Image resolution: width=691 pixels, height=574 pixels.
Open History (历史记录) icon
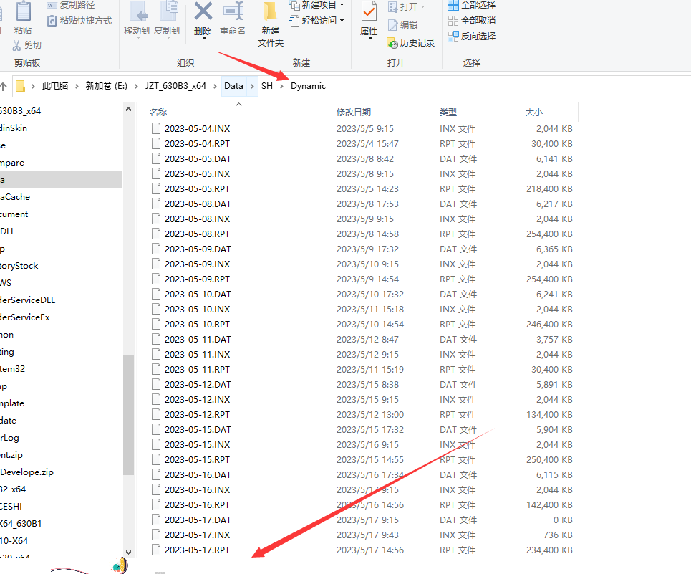click(410, 43)
